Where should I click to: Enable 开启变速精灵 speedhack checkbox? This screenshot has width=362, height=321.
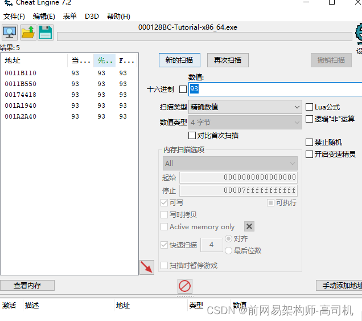point(309,155)
